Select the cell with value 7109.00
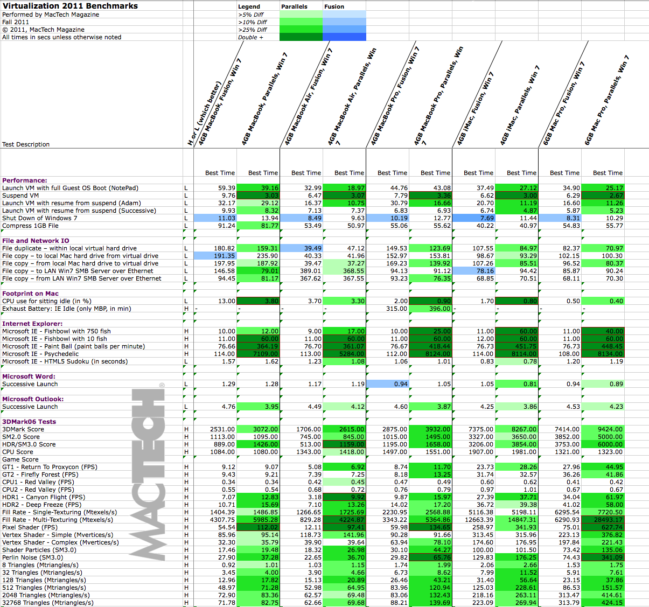The height and width of the screenshot is (607, 649). 259,354
